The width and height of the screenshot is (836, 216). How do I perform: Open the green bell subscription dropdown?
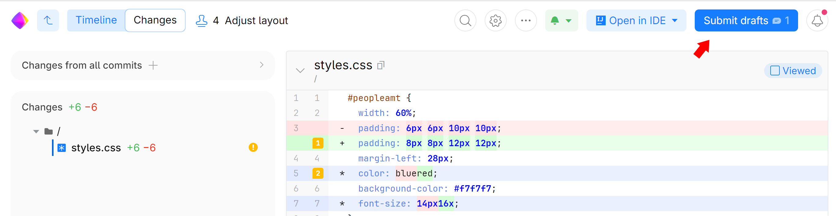pos(561,20)
